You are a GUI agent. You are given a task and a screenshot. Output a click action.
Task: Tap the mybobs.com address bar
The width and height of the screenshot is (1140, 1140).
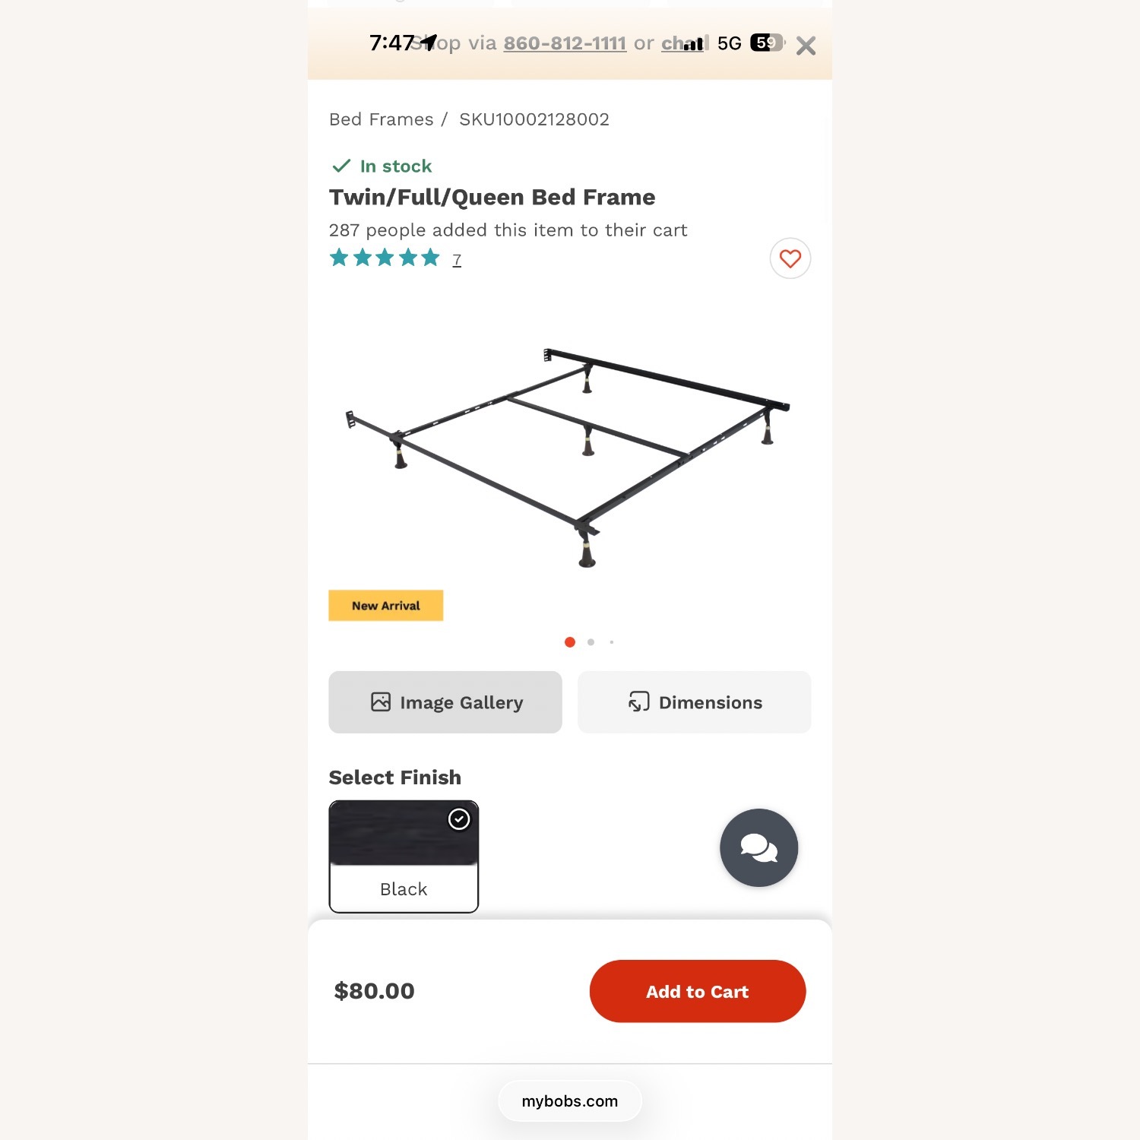pos(570,1100)
